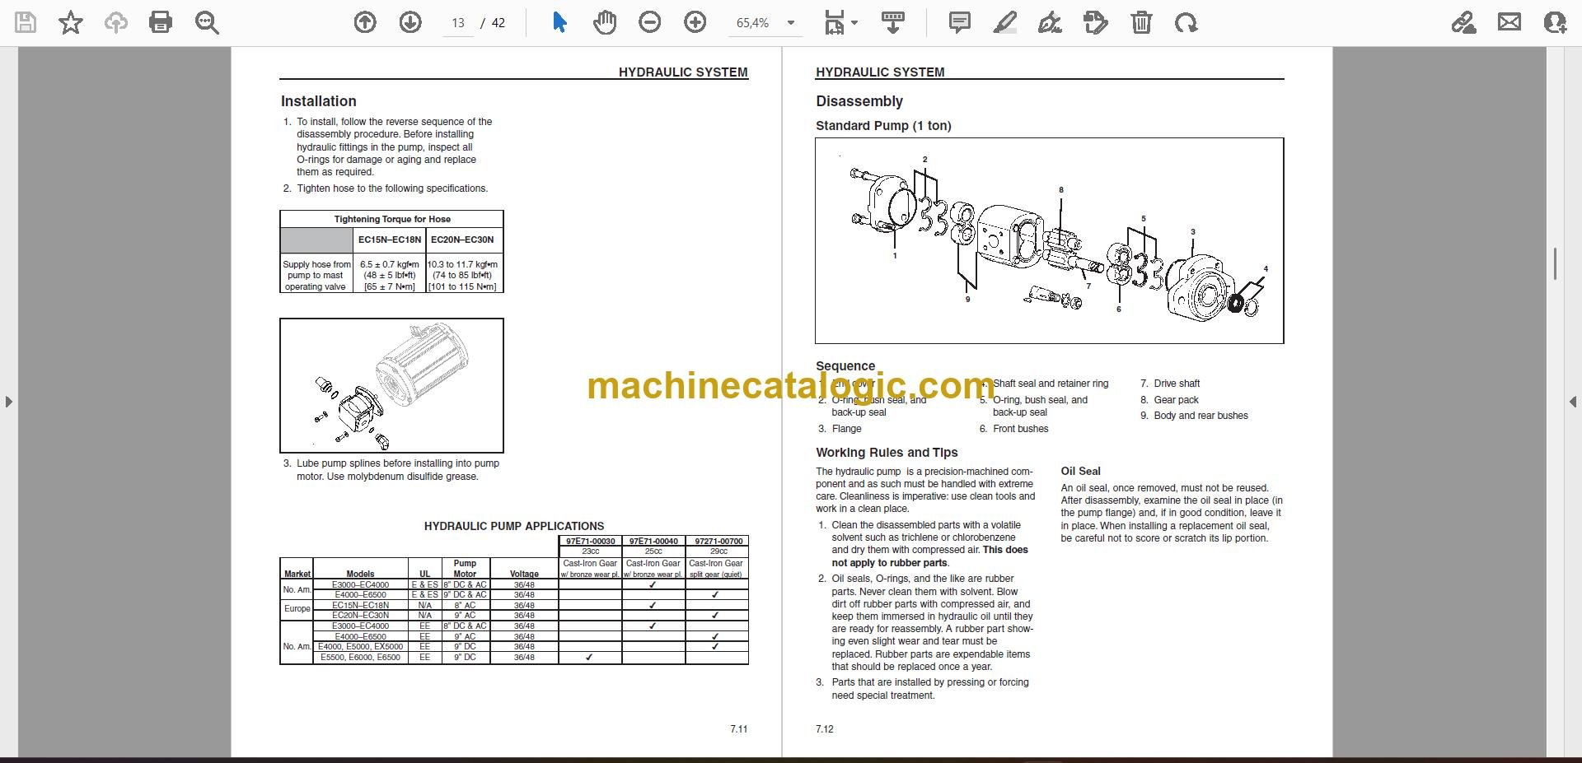Zoom in with the plus circle icon
Screen dimensions: 1582x763
(x=695, y=22)
